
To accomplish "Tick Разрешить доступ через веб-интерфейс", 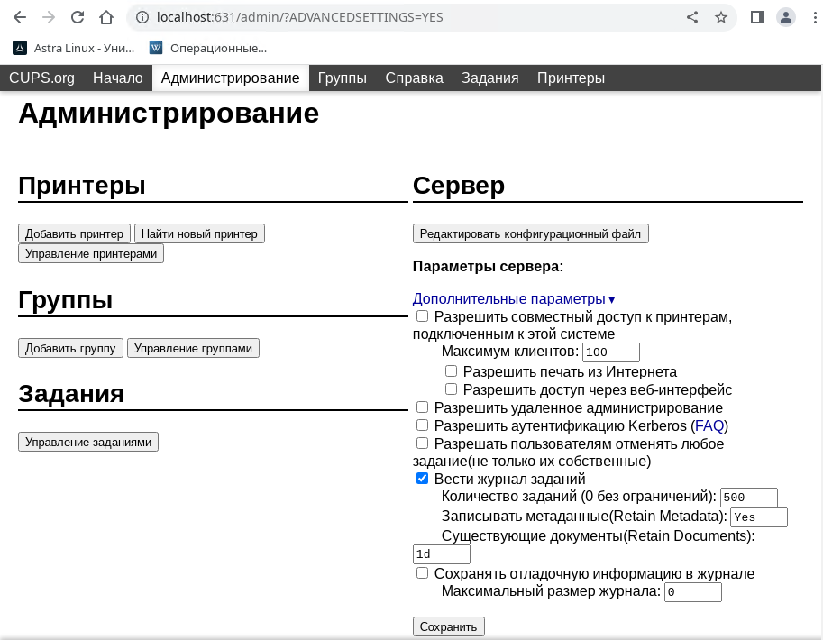I will pos(451,389).
